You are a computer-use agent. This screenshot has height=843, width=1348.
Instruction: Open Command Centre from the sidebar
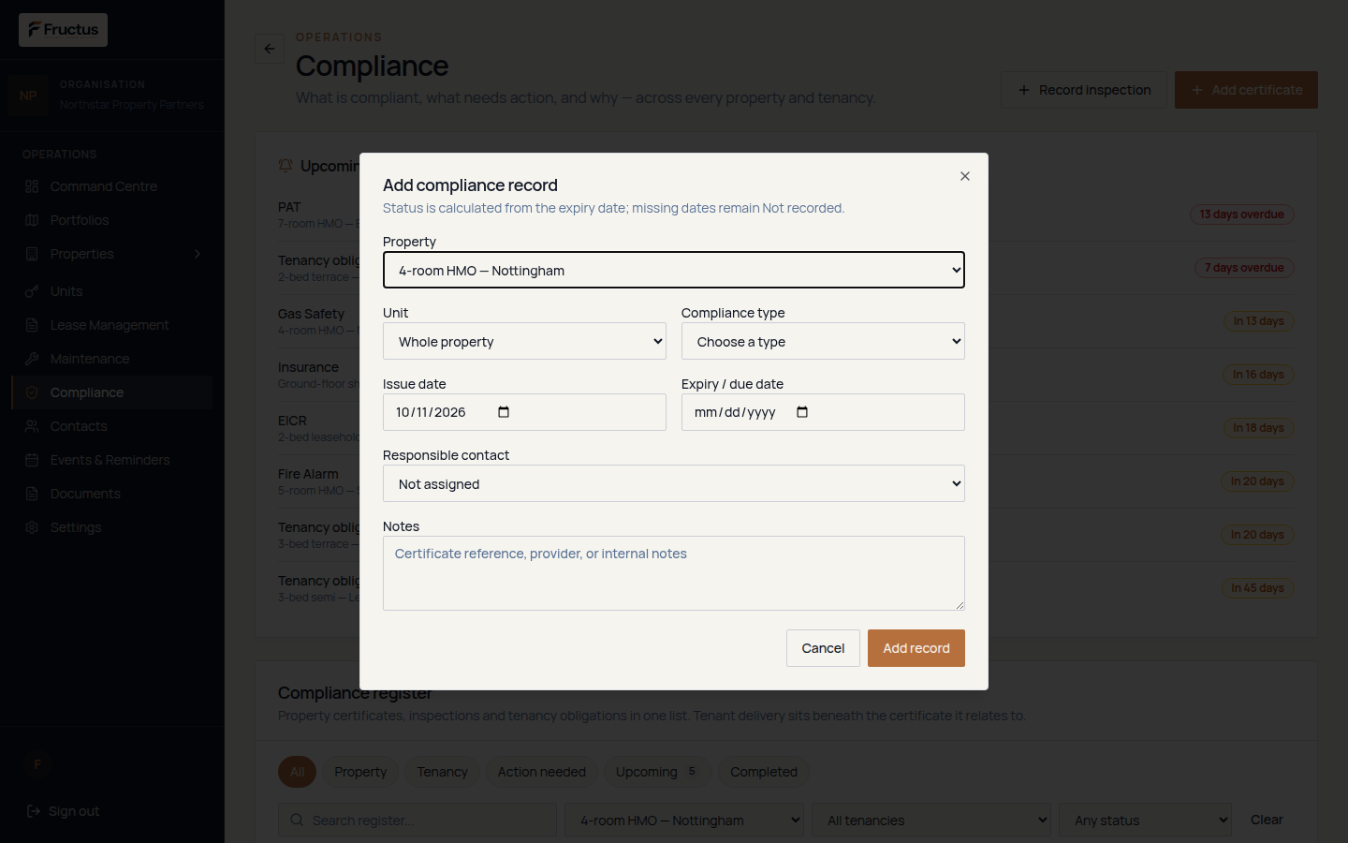112,186
